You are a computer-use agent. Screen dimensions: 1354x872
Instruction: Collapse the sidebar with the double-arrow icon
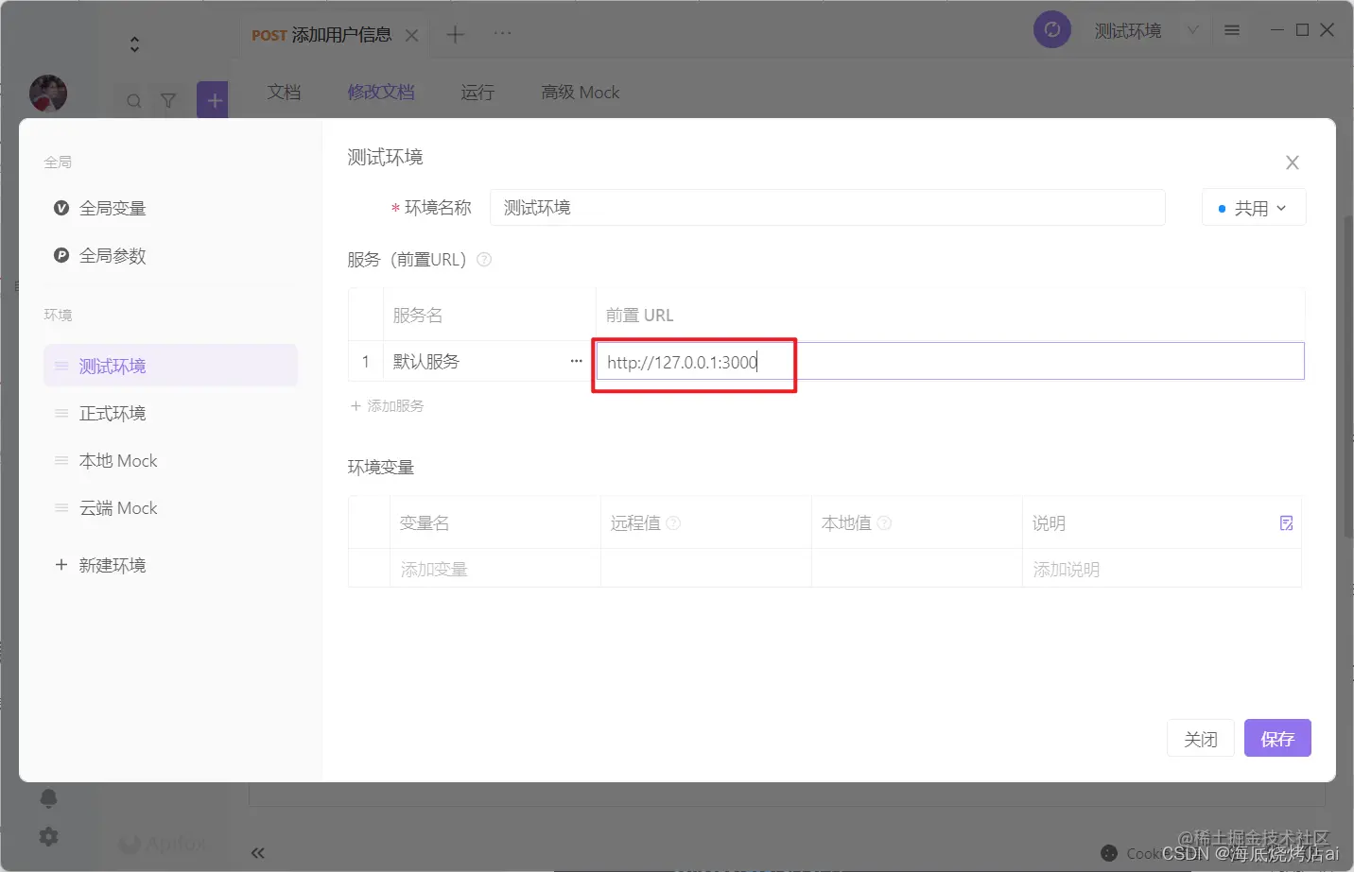pyautogui.click(x=257, y=852)
